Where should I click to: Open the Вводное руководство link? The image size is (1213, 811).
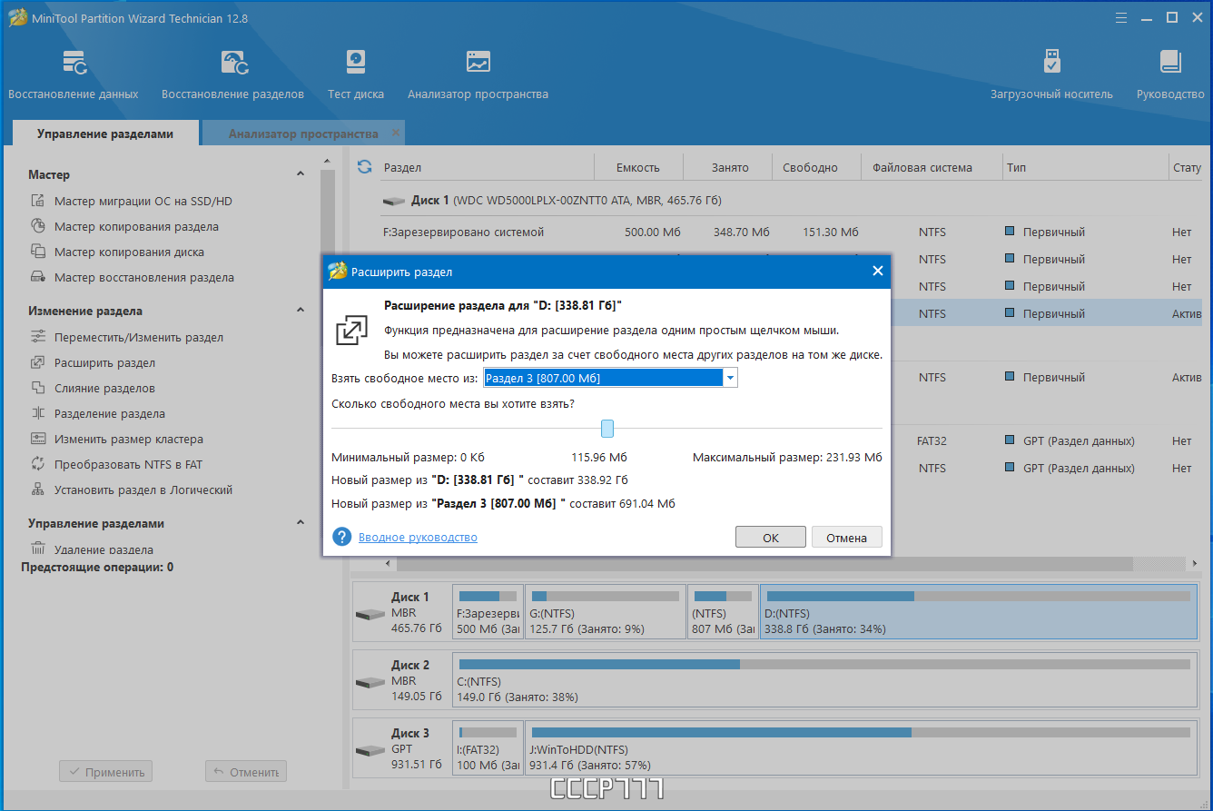tap(418, 537)
